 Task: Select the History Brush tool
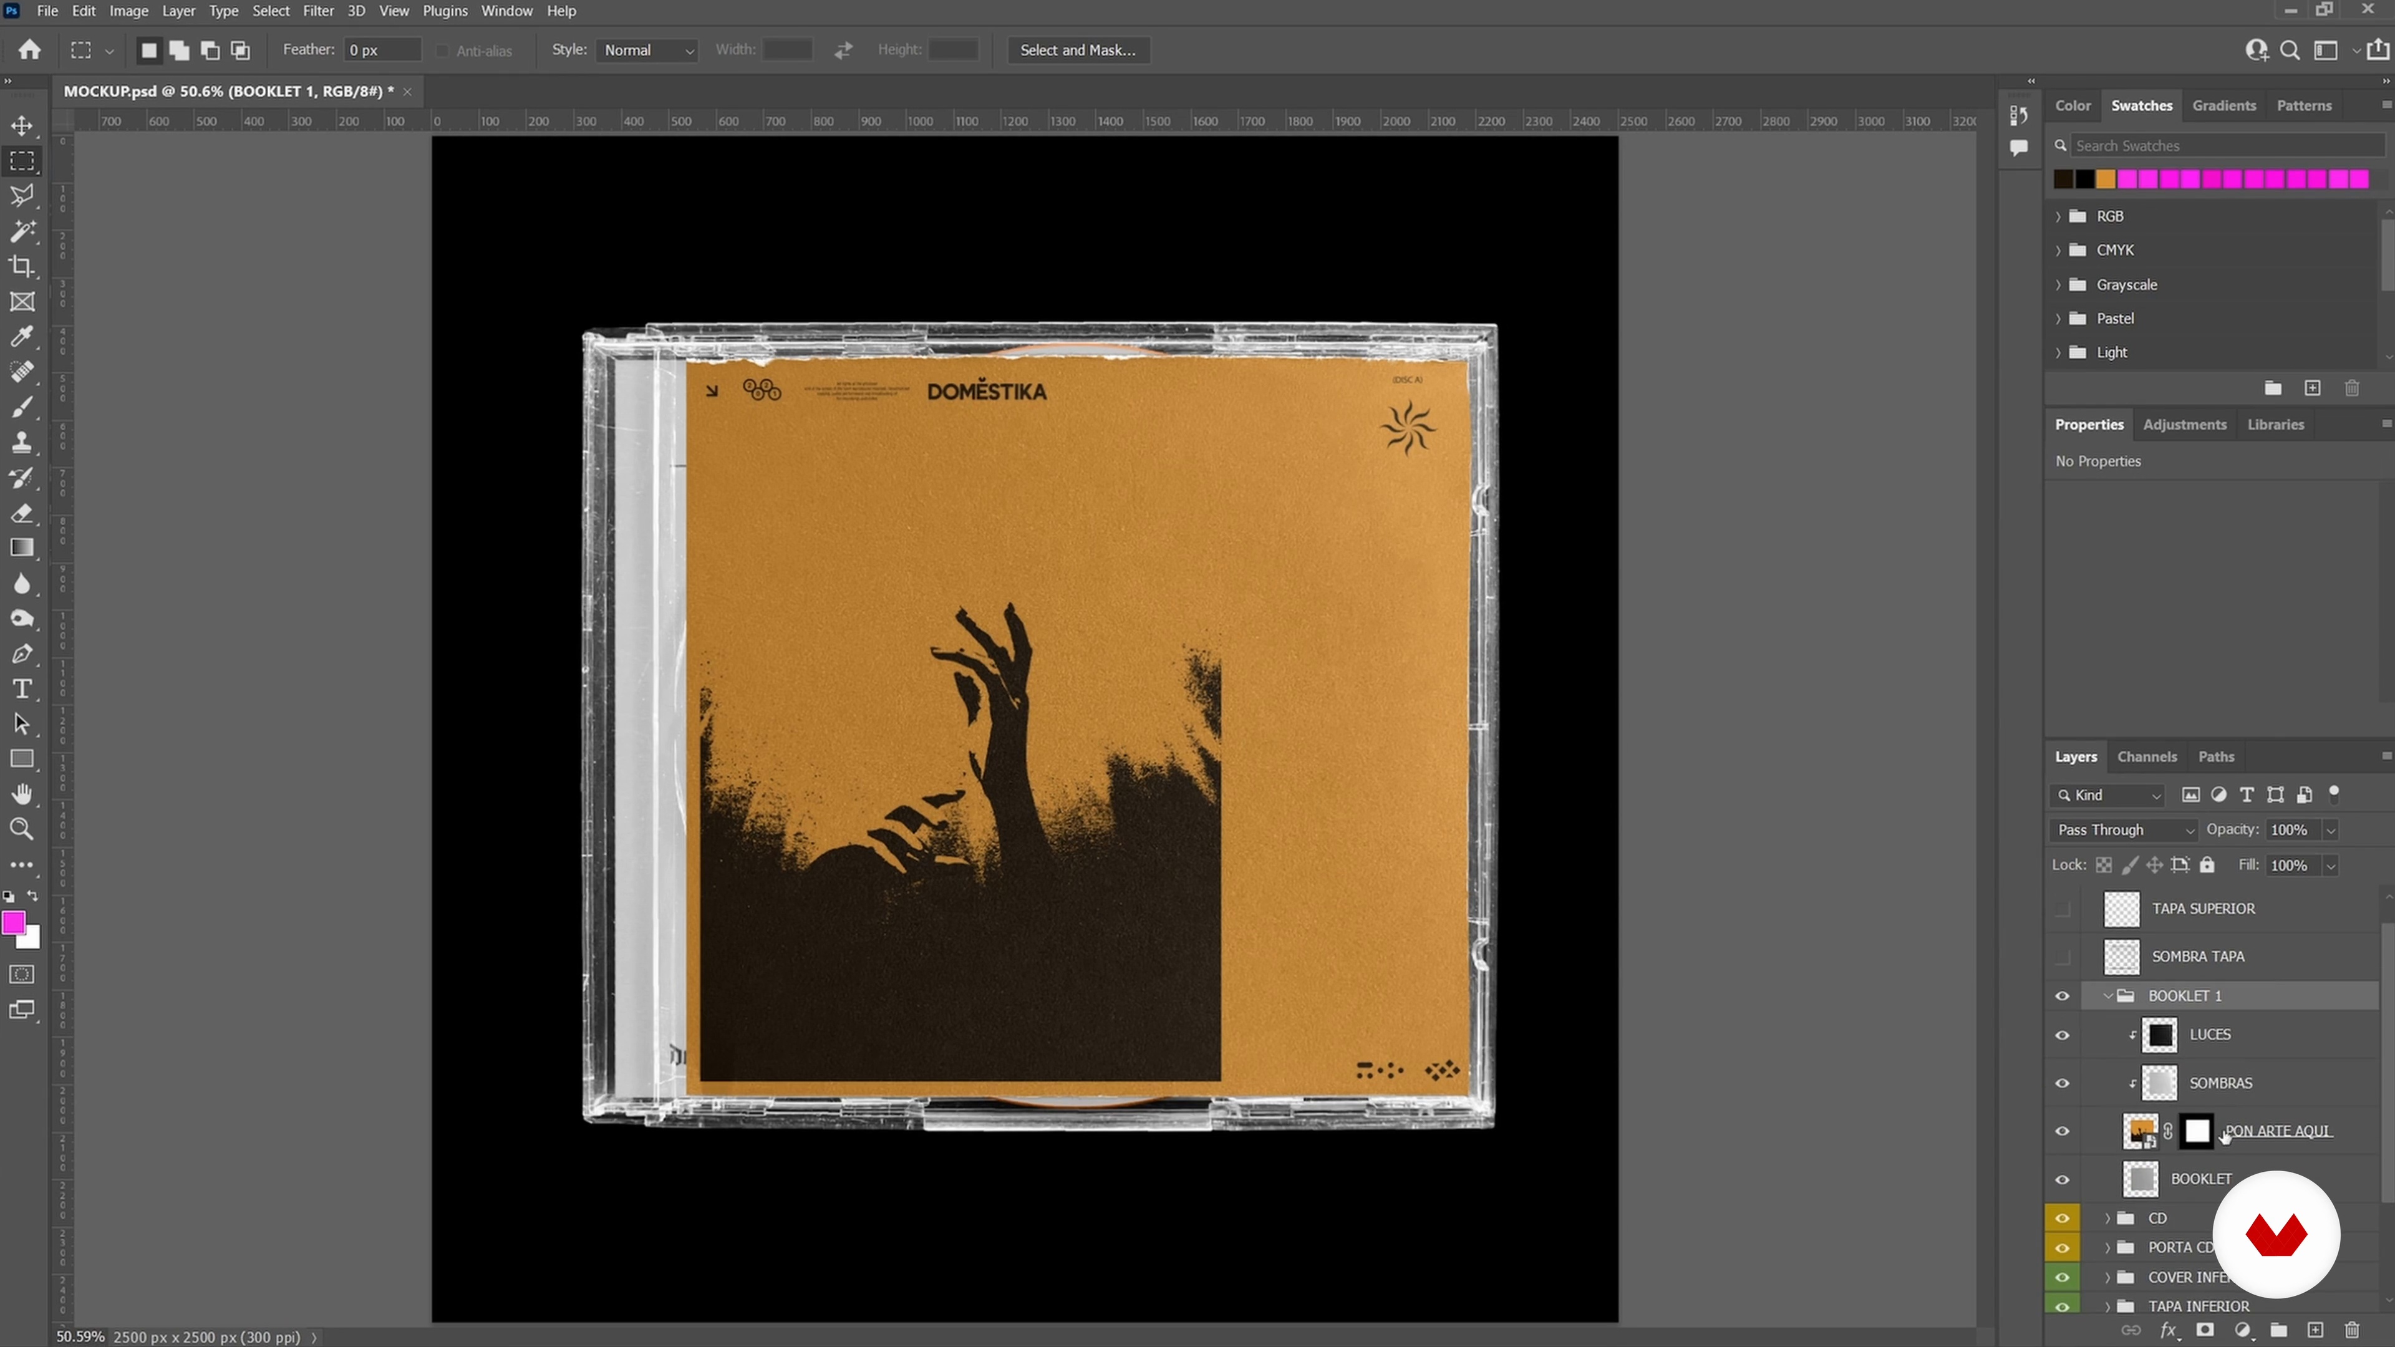[x=22, y=478]
